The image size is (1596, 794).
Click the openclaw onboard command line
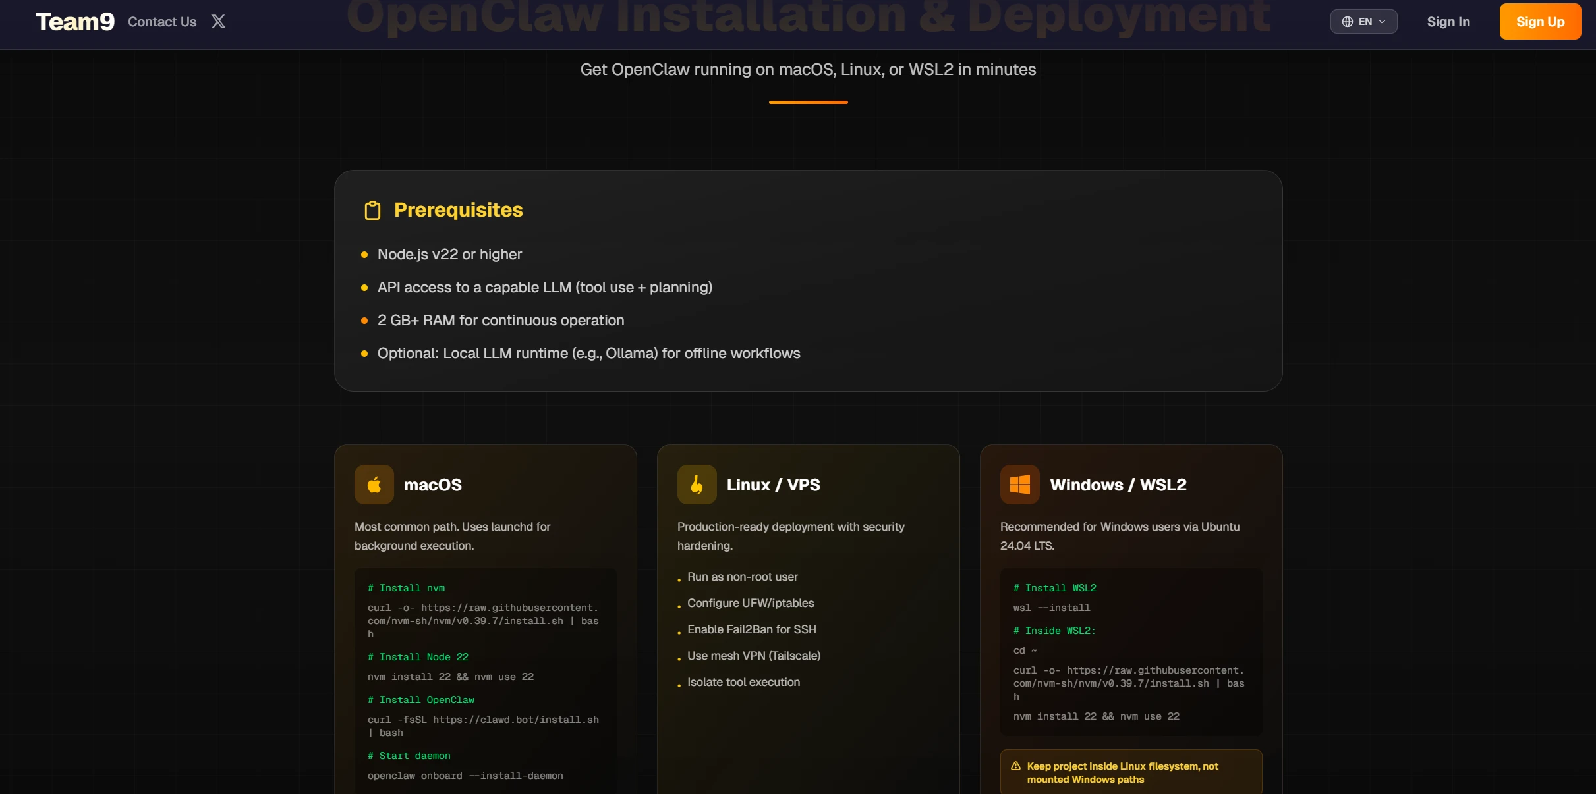(x=465, y=776)
